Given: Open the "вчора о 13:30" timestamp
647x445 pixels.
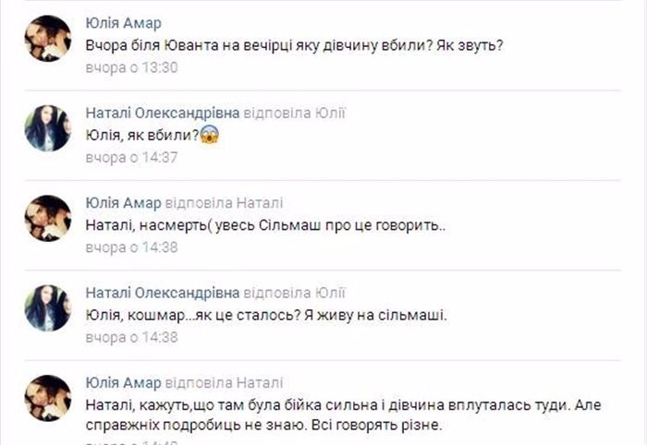Looking at the screenshot, I should point(131,67).
